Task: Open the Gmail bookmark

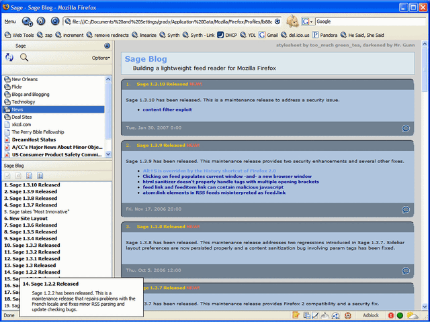Action: coord(268,35)
